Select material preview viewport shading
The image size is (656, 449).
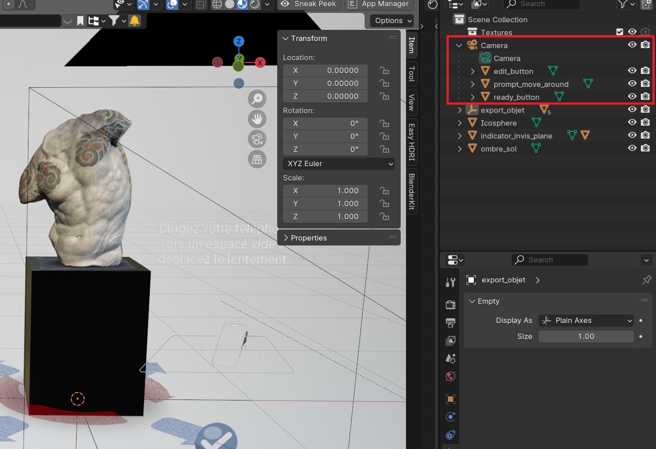[242, 4]
